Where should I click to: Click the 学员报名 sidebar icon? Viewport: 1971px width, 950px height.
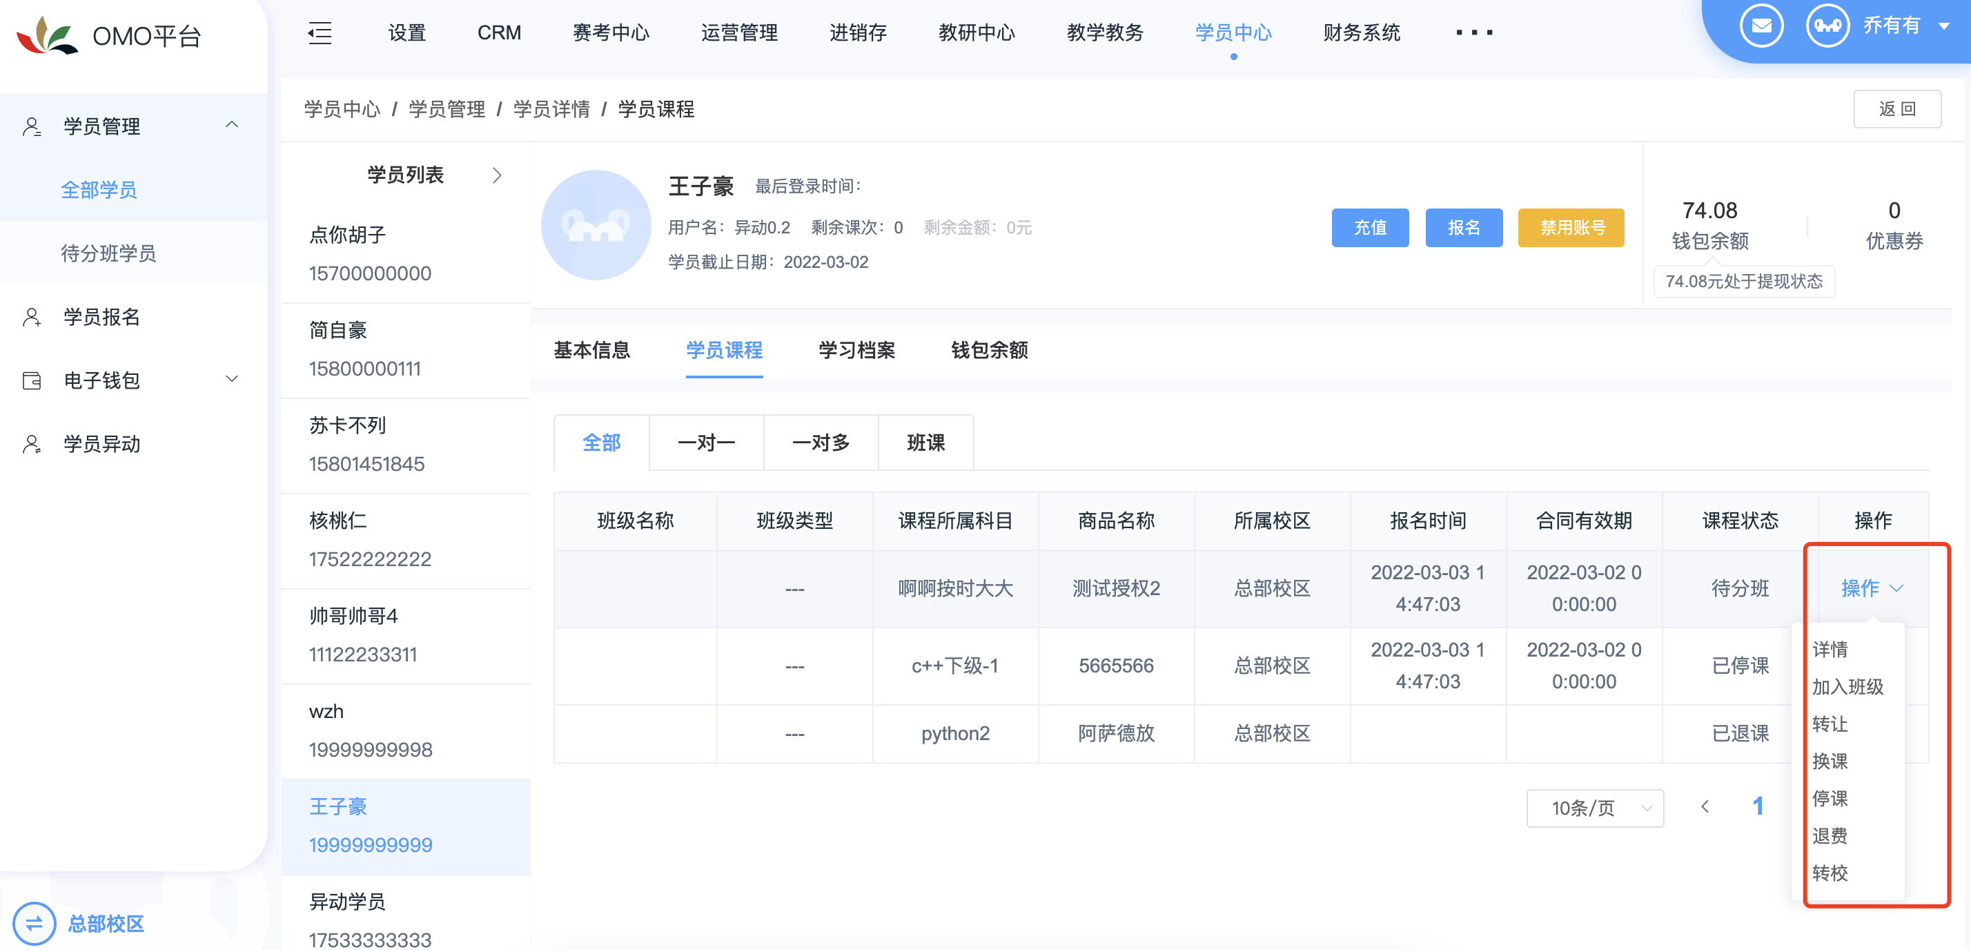pyautogui.click(x=32, y=317)
